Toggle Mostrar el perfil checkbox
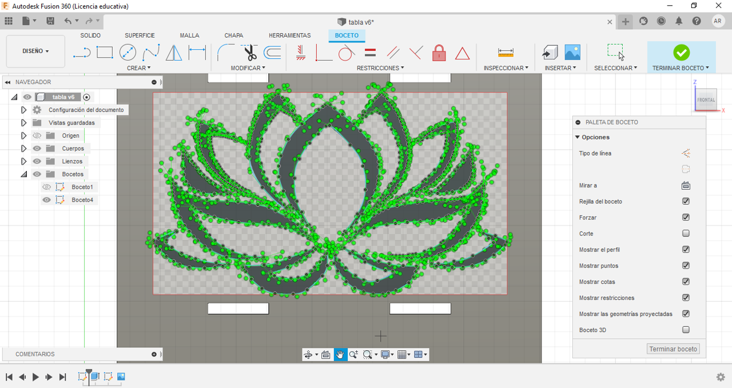 coord(686,249)
